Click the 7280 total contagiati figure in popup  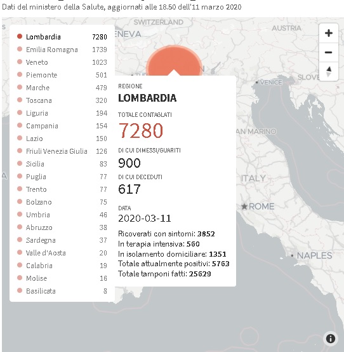[x=141, y=130]
